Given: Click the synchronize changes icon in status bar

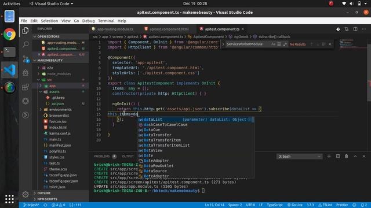Looking at the screenshot, I should tap(45, 205).
